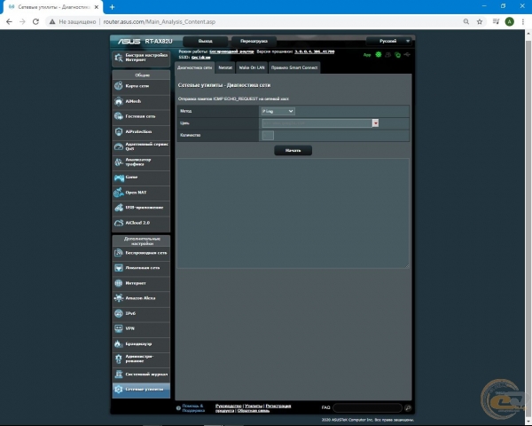Viewport: 532px width, 426px height.
Task: Click the Цель target input field
Action: [317, 123]
